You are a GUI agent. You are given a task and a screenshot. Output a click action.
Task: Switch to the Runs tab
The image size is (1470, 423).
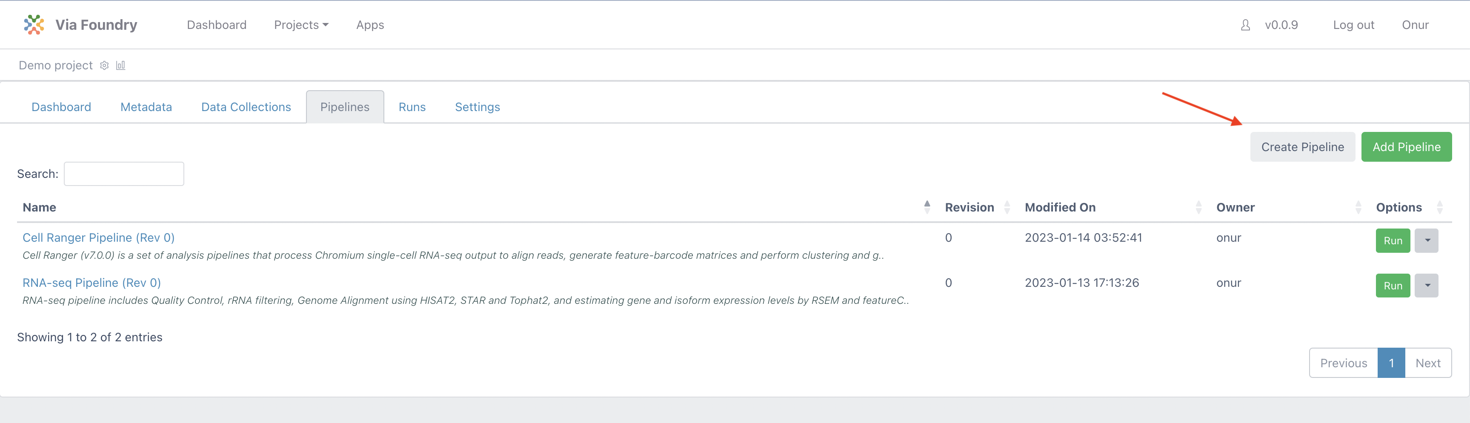coord(412,107)
